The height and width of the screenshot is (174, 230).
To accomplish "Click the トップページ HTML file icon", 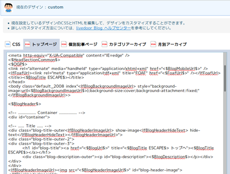I will 27,44.
